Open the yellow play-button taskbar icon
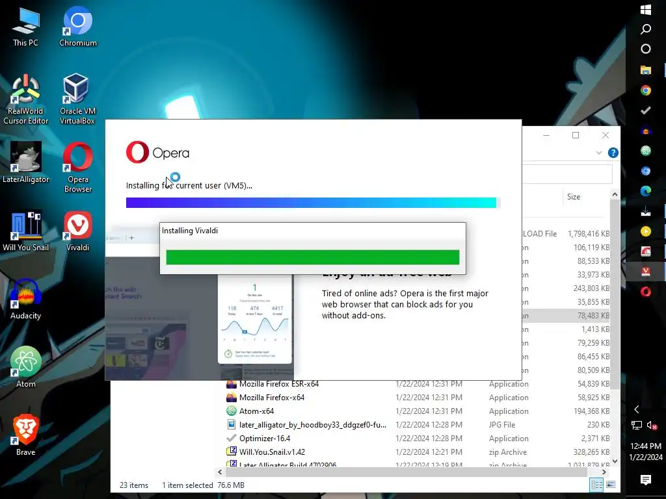The height and width of the screenshot is (499, 666). 646,231
